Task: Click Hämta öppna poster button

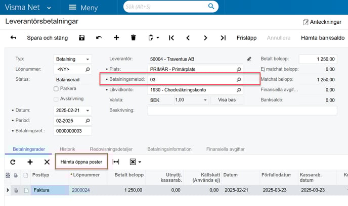Action: click(81, 162)
